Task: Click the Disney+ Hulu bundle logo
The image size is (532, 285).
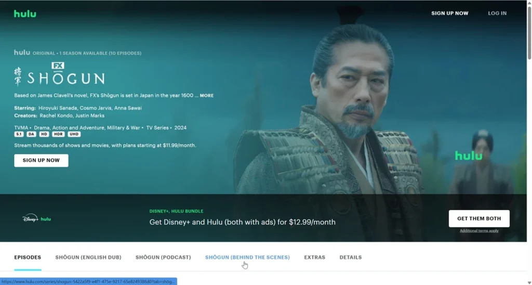Action: point(37,218)
